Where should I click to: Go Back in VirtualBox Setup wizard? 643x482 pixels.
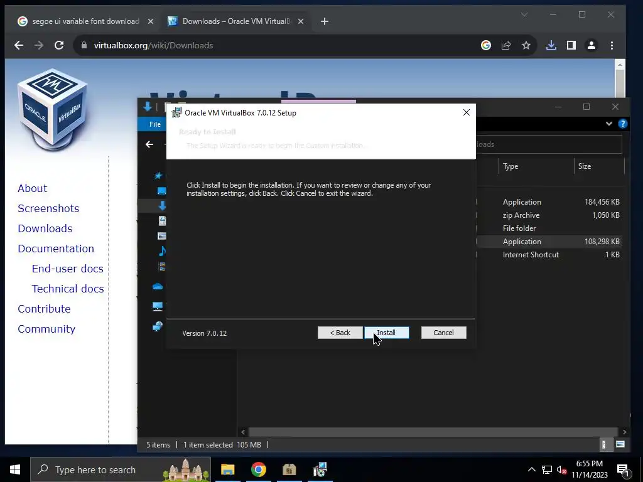[x=340, y=333]
